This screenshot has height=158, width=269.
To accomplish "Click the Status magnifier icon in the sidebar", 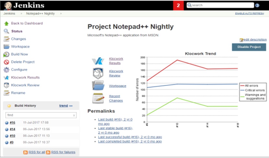I will pyautogui.click(x=6, y=31).
